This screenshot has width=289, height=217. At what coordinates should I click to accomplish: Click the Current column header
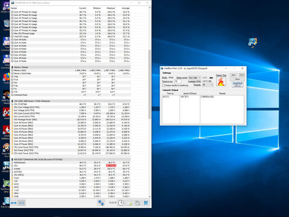point(82,8)
